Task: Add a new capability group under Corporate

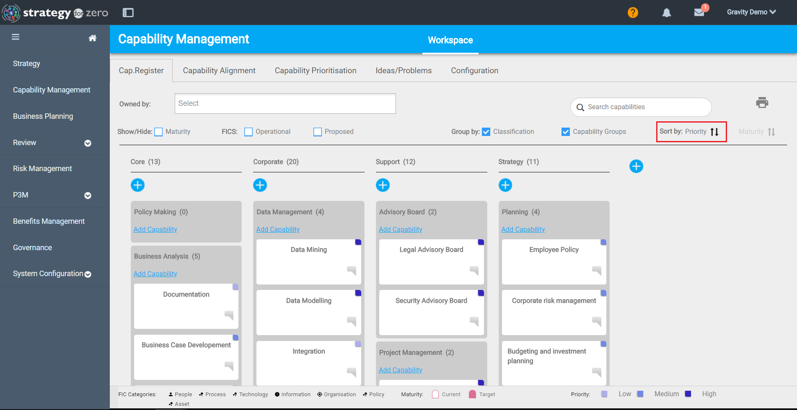Action: [x=260, y=185]
